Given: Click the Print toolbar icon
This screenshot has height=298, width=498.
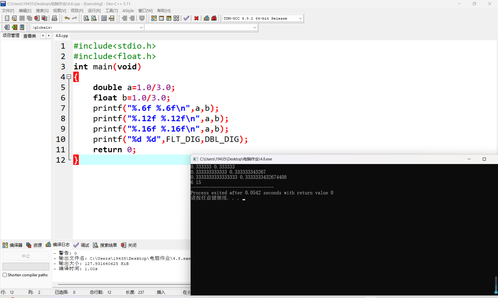Looking at the screenshot, I should point(54,18).
